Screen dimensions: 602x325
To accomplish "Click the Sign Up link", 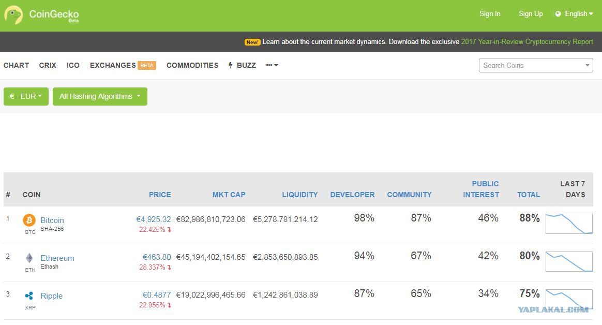I will tap(531, 14).
